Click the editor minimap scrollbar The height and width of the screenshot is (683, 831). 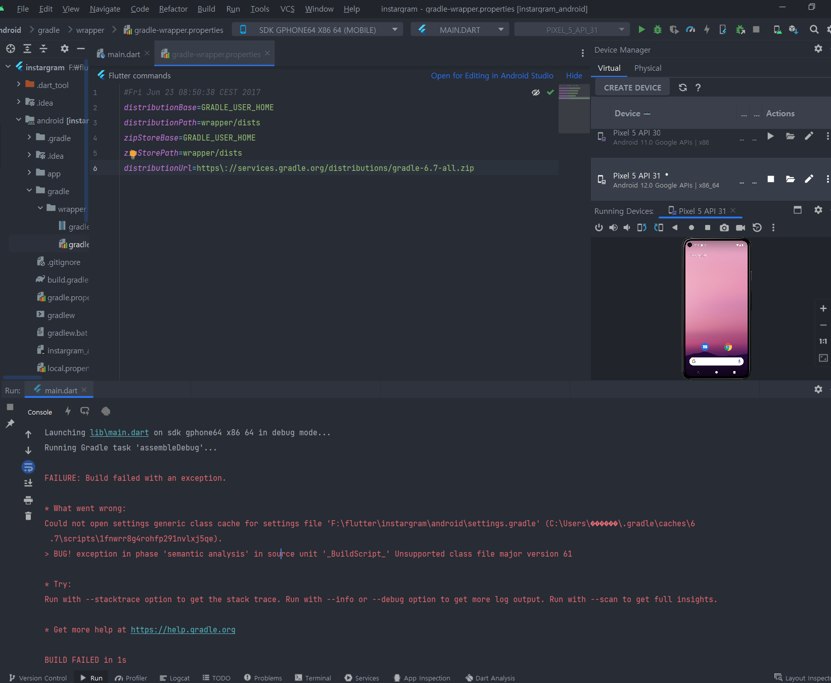tap(574, 109)
